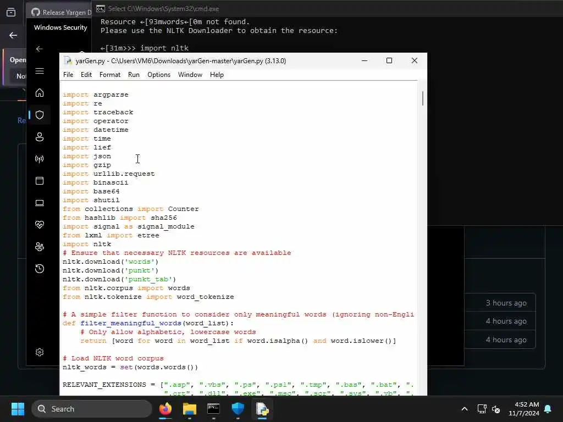Open App & browser control icon
Viewport: 563px width, 422px height.
coord(40,181)
